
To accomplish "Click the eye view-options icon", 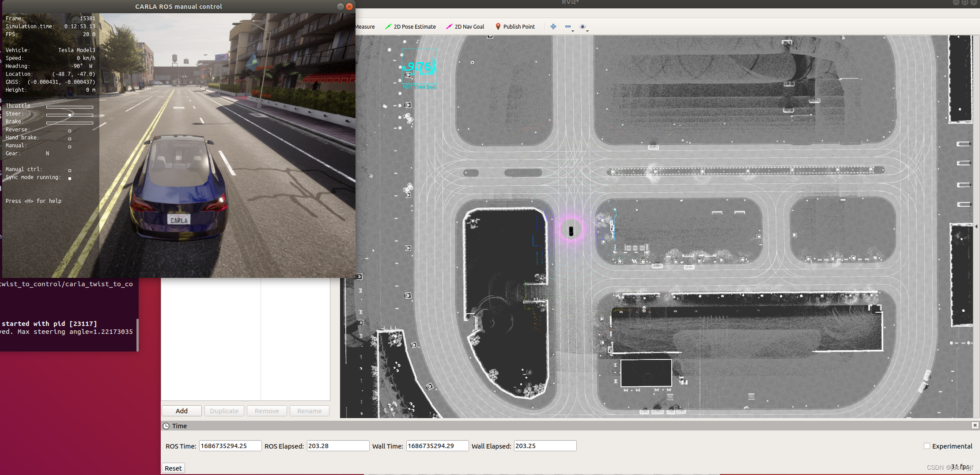I will tap(582, 26).
